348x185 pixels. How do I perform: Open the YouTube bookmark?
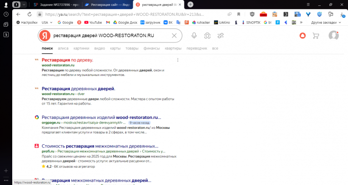(x=93, y=22)
